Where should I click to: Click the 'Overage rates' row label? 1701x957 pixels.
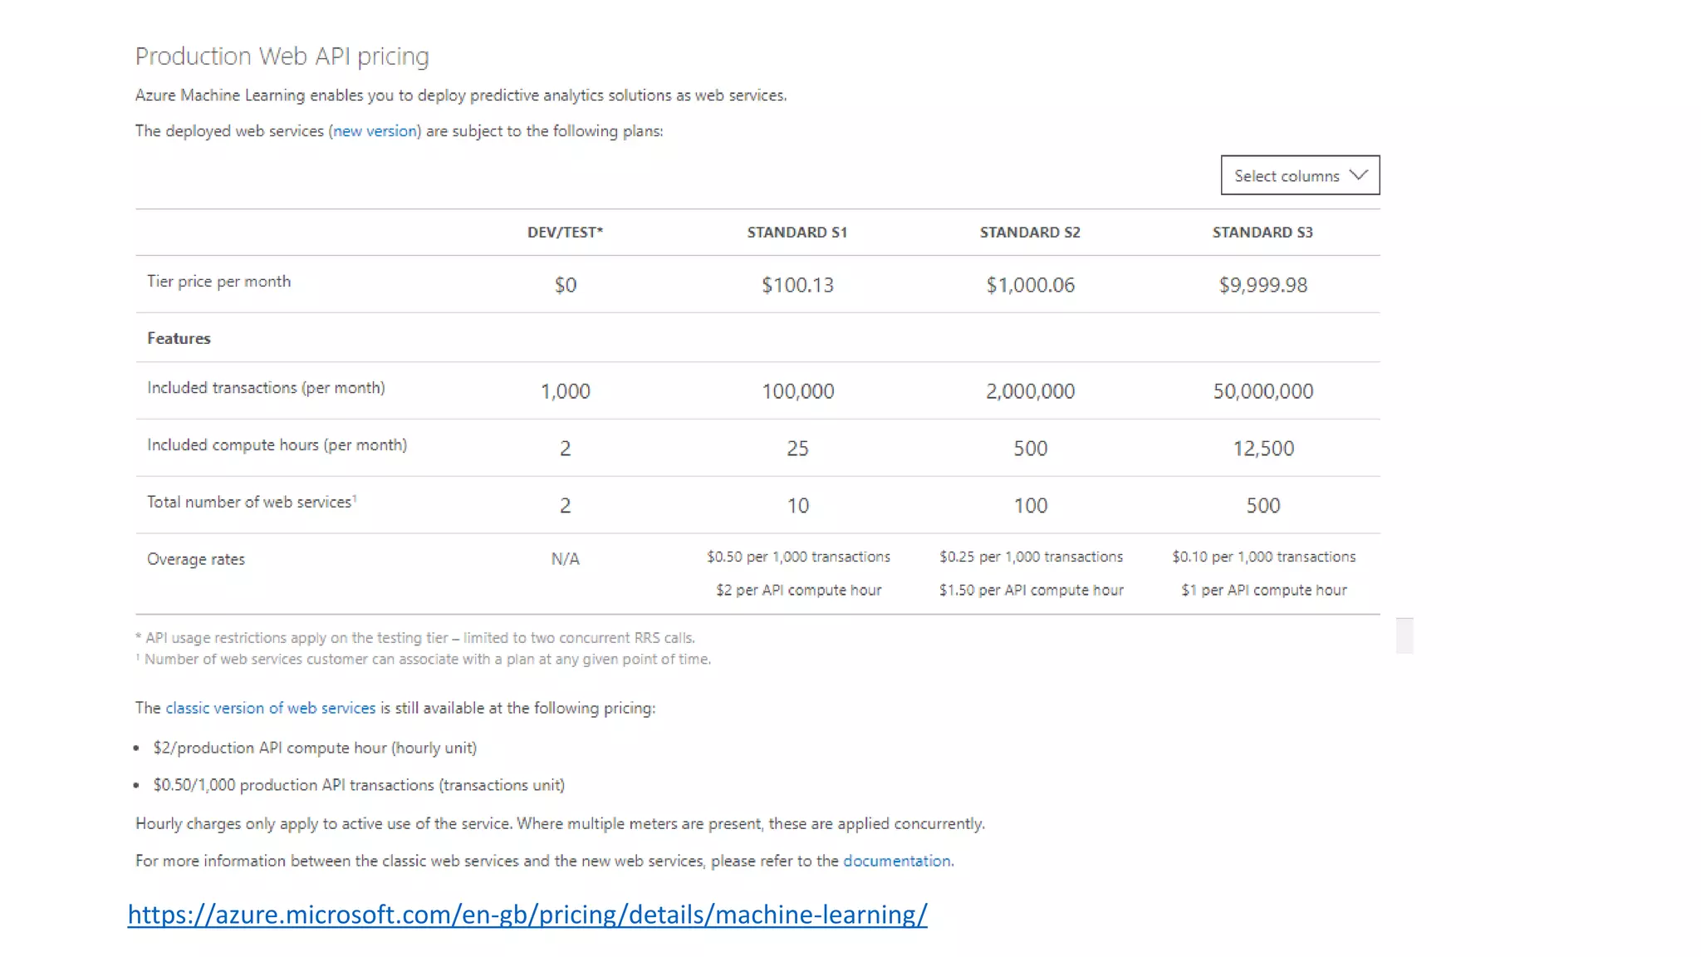coord(196,559)
